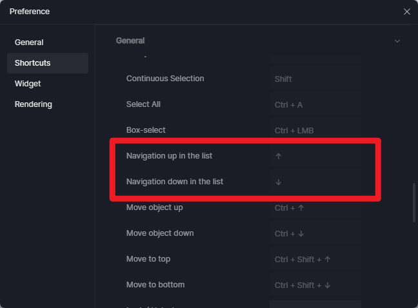
Task: Click the Navigation up in the list label
Action: (x=169, y=156)
